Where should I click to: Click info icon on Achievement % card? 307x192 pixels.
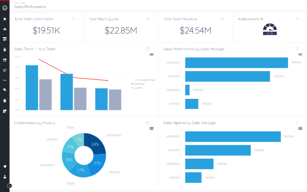tap(297, 19)
